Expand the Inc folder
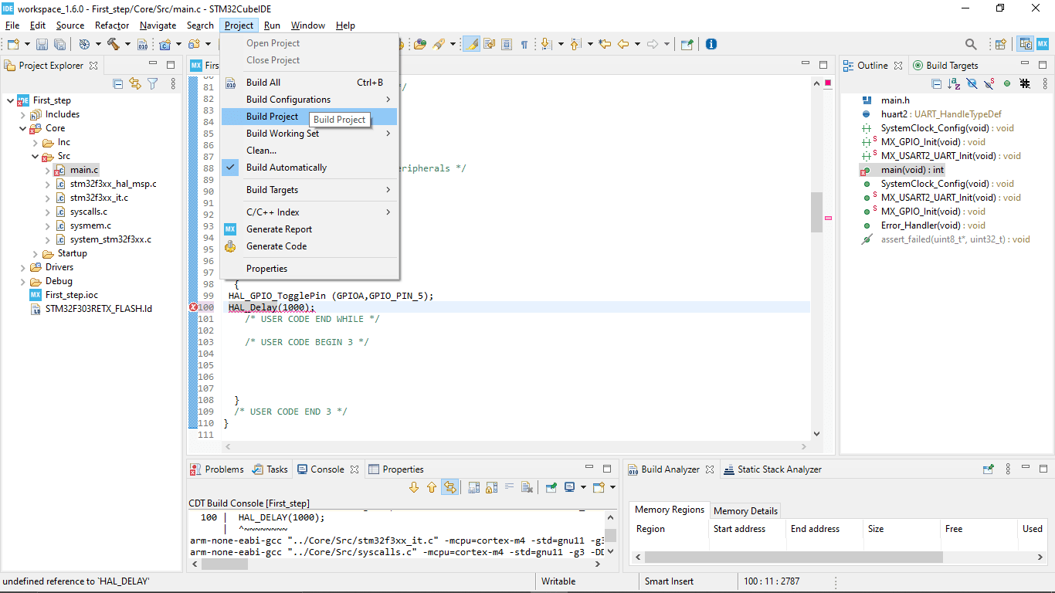 (x=36, y=142)
